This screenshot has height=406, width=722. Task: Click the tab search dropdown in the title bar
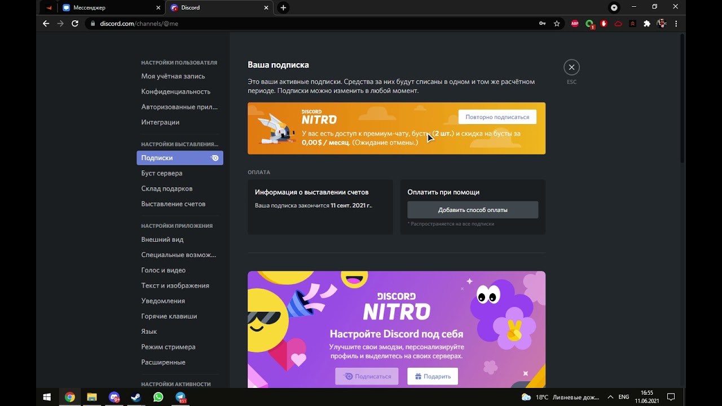tap(614, 7)
